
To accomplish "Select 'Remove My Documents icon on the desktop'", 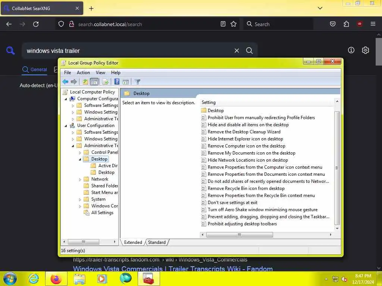I will [248, 153].
